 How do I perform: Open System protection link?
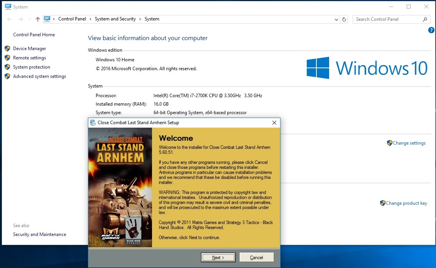(x=31, y=67)
